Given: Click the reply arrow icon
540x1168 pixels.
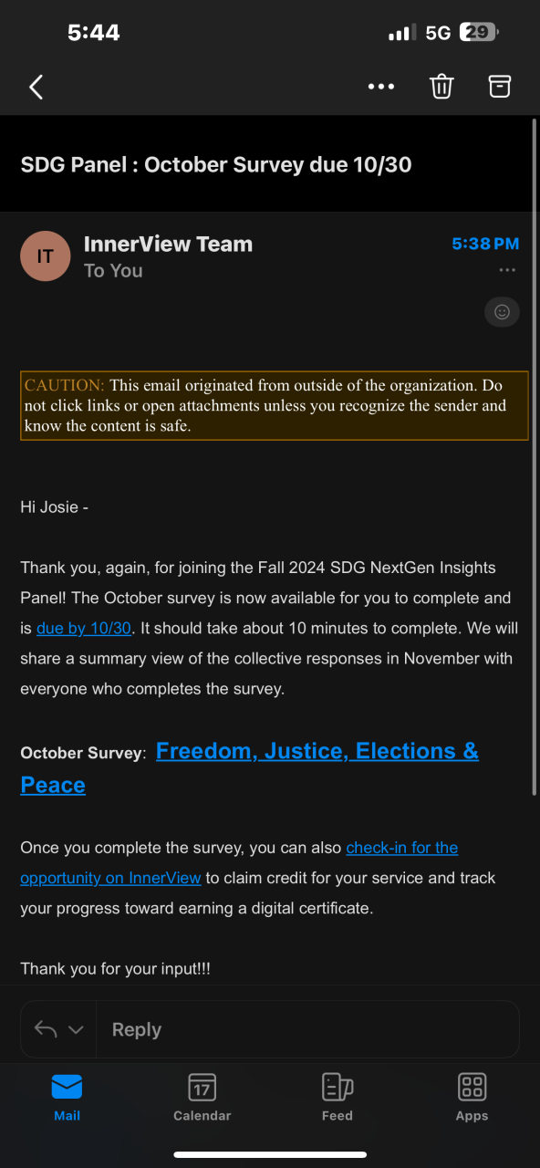Looking at the screenshot, I should (46, 1029).
